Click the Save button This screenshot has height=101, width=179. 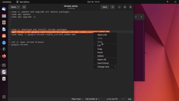click(105, 7)
